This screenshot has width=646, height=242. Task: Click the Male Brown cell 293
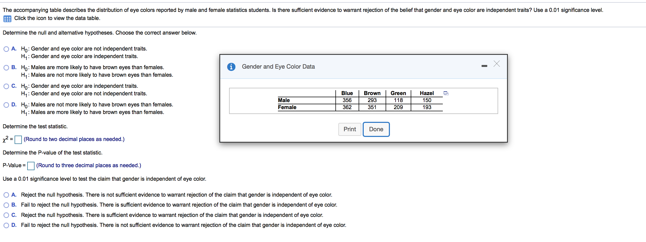[x=372, y=100]
